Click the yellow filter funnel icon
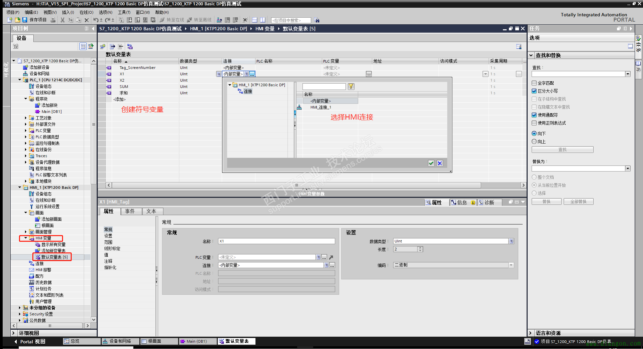This screenshot has width=643, height=349. (x=351, y=86)
